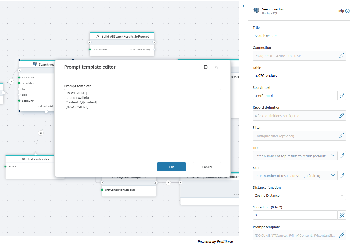Collapse the properties panel with chevron
This screenshot has width=350, height=245.
(x=243, y=6)
